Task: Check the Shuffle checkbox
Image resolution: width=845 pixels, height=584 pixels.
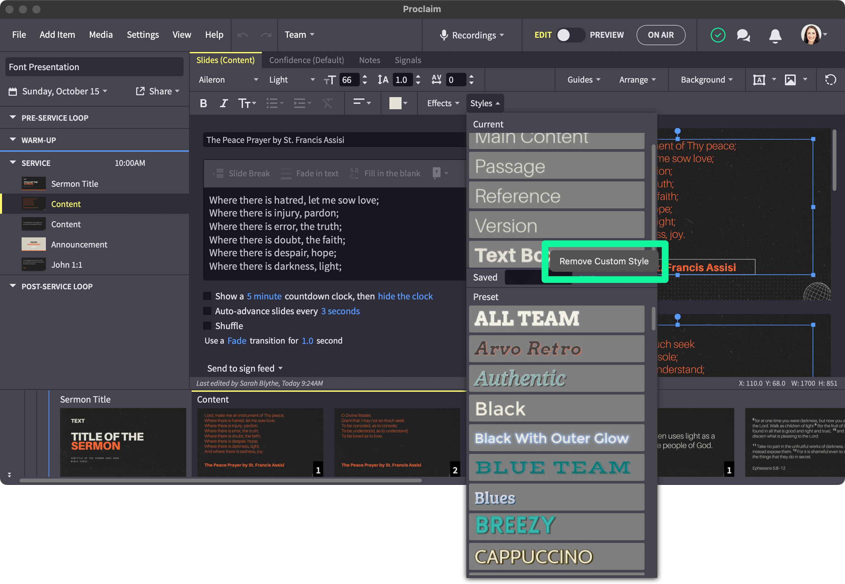Action: click(x=207, y=326)
